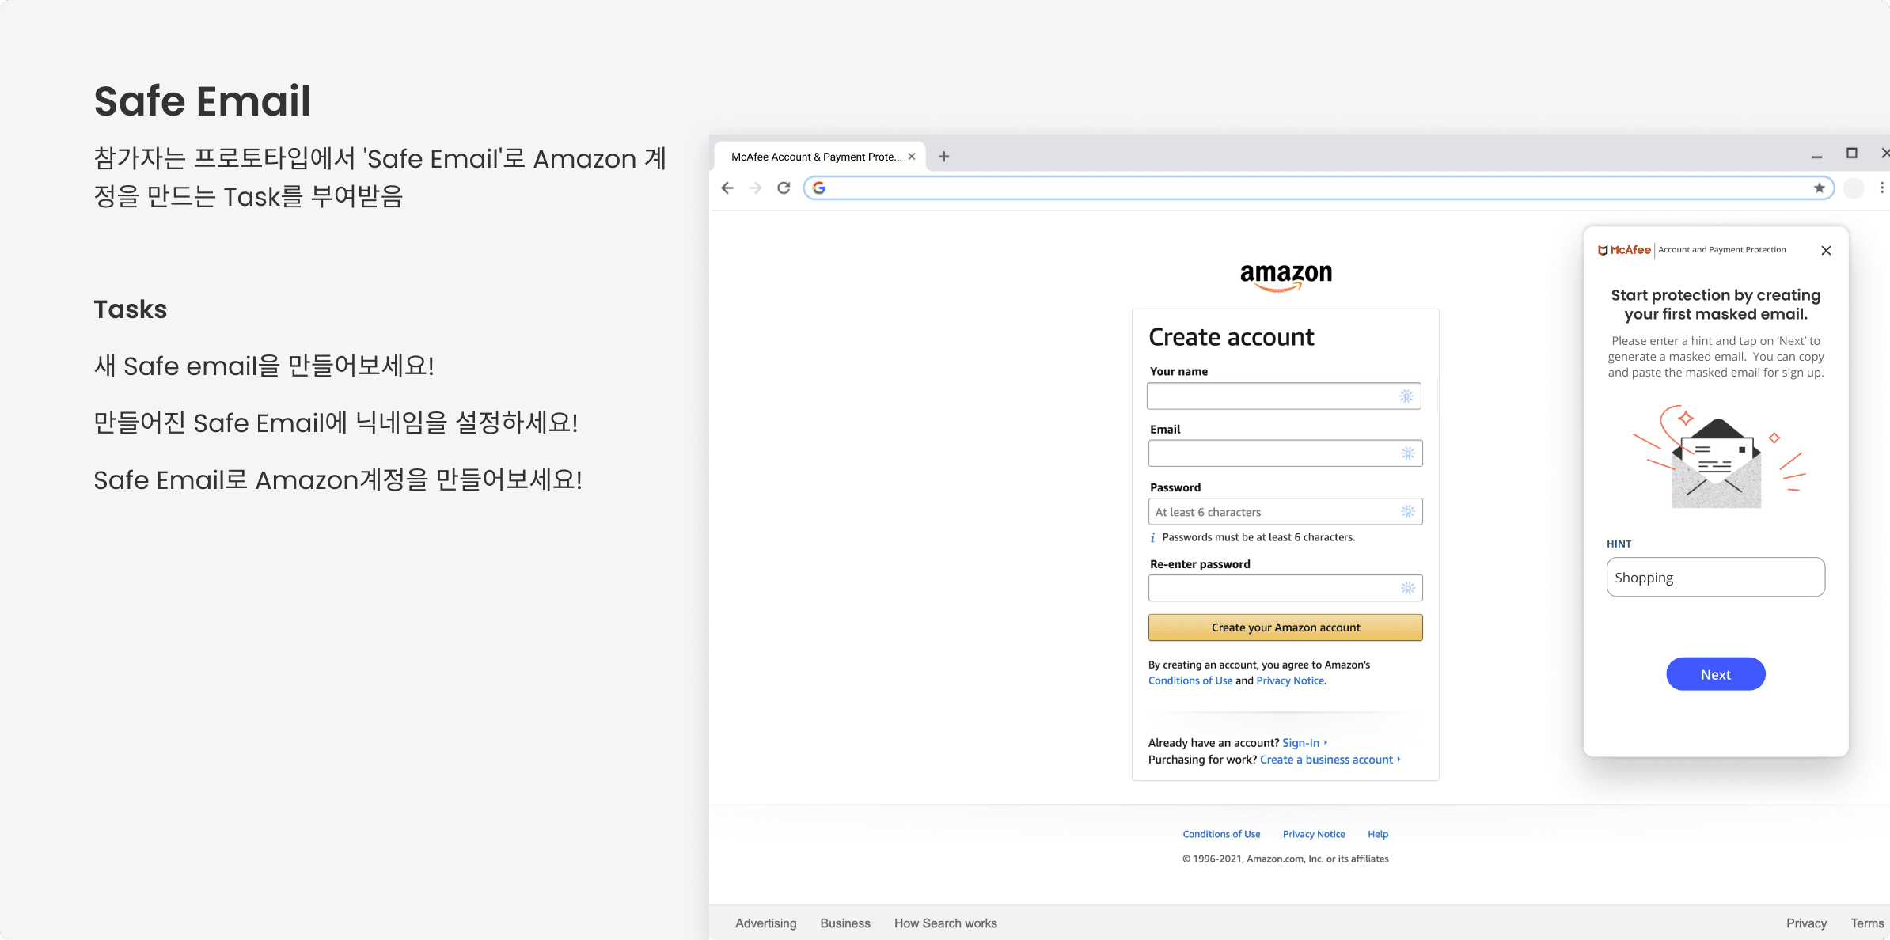Open the footer Help link
1890x940 pixels.
pyautogui.click(x=1378, y=834)
